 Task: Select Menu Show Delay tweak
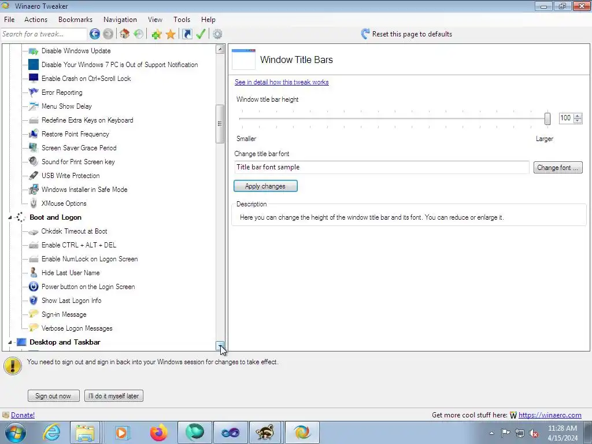(x=67, y=106)
